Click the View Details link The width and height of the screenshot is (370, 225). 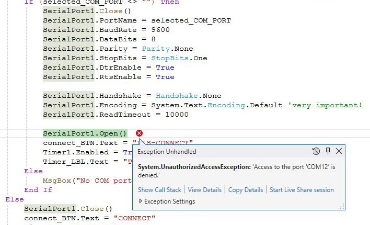tap(205, 190)
